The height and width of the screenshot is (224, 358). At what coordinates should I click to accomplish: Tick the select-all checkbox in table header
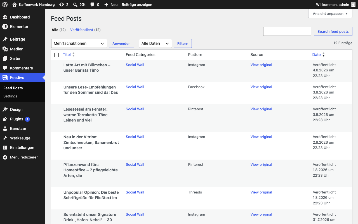(56, 55)
